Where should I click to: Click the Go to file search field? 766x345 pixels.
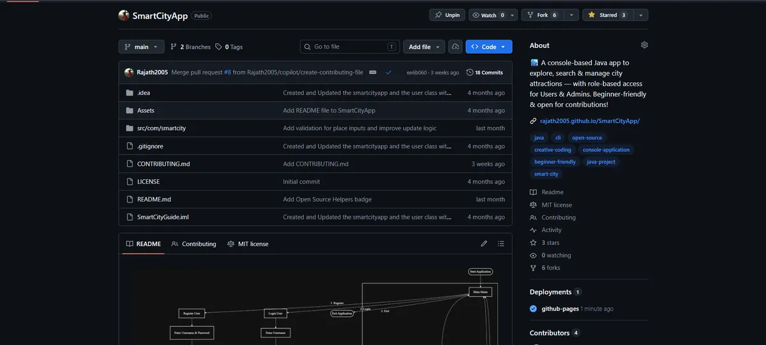pos(350,47)
